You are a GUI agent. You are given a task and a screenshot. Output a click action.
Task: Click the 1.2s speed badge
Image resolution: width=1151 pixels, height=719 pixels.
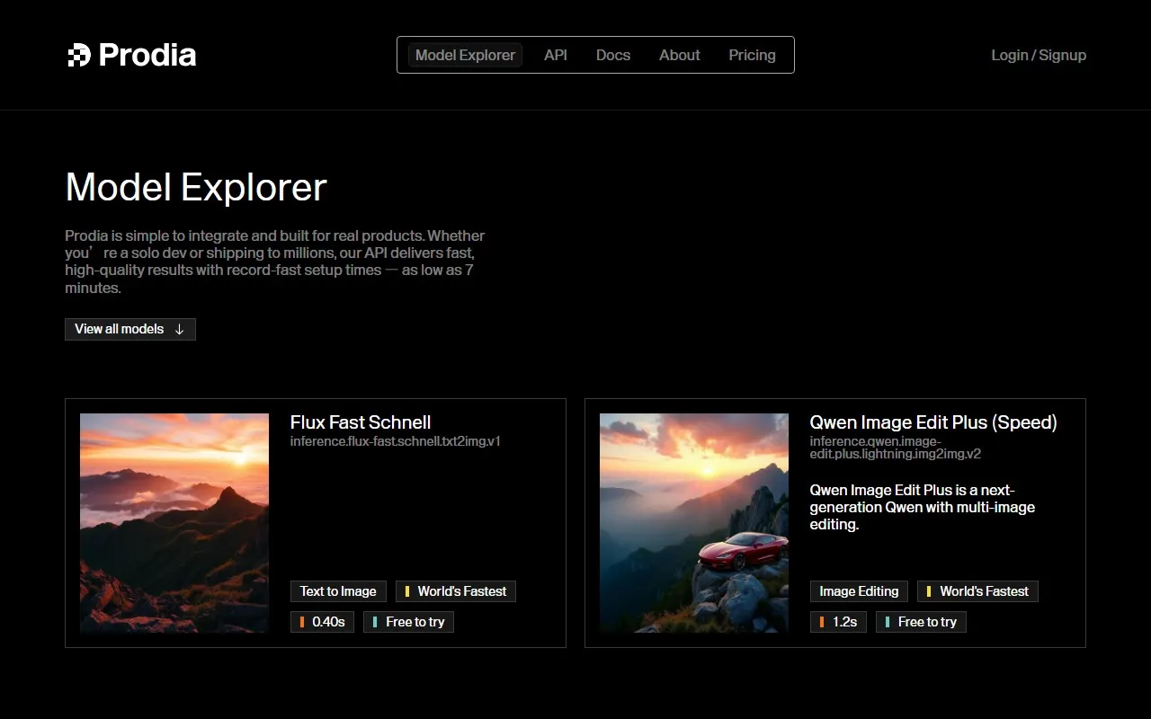839,622
